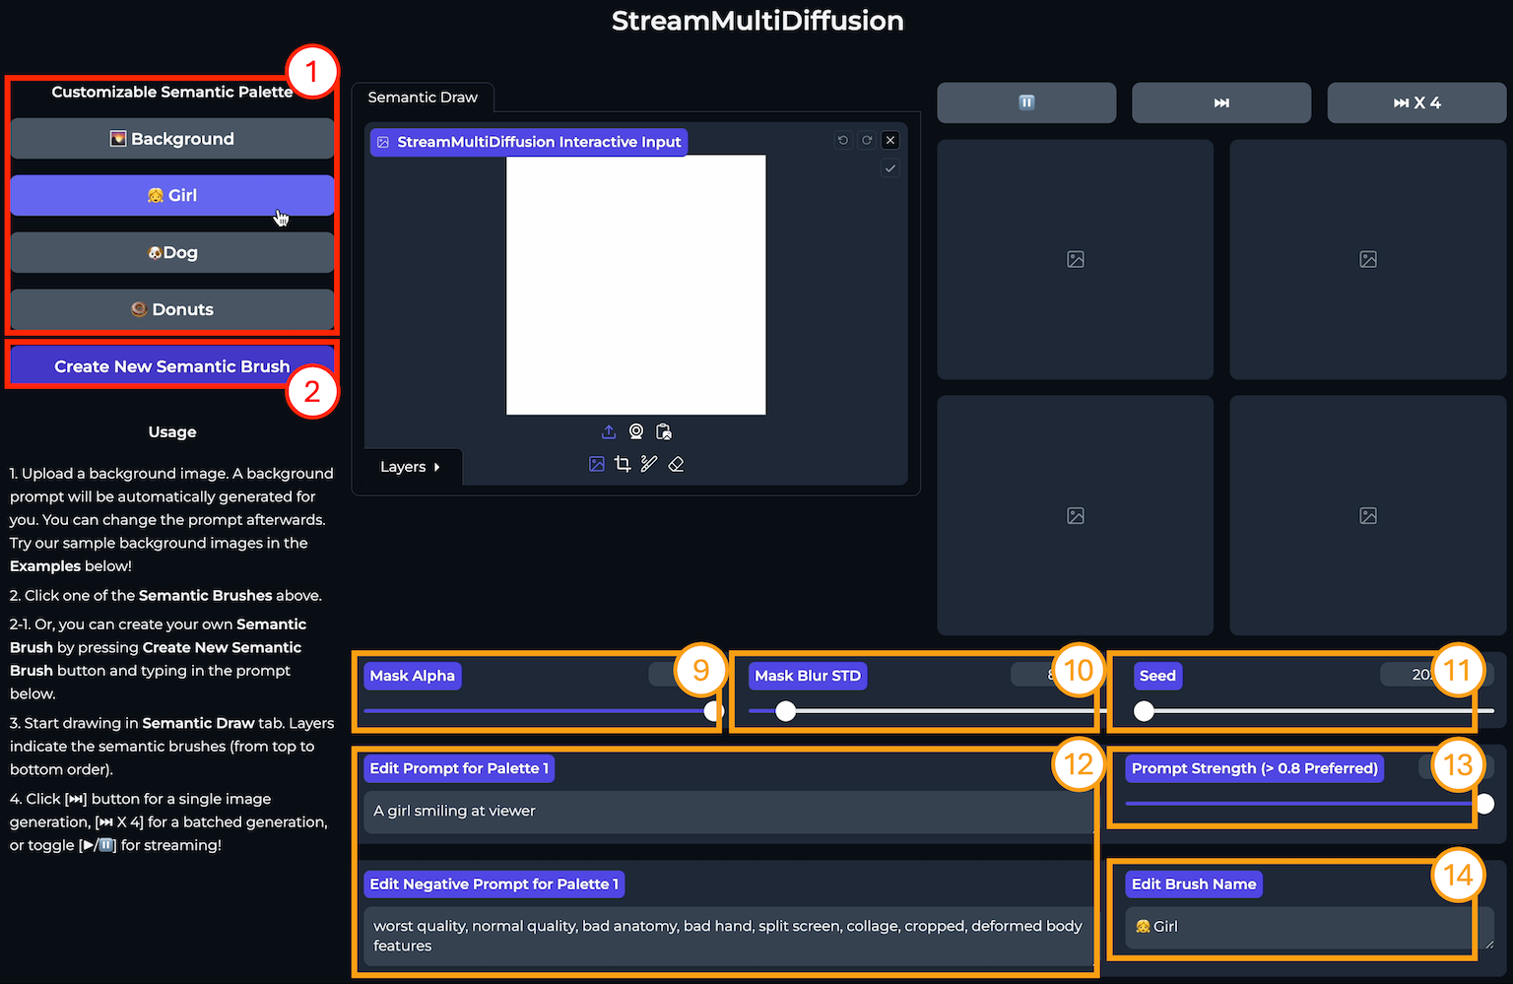1513x984 pixels.
Task: Select the brush draw tool
Action: point(649,464)
